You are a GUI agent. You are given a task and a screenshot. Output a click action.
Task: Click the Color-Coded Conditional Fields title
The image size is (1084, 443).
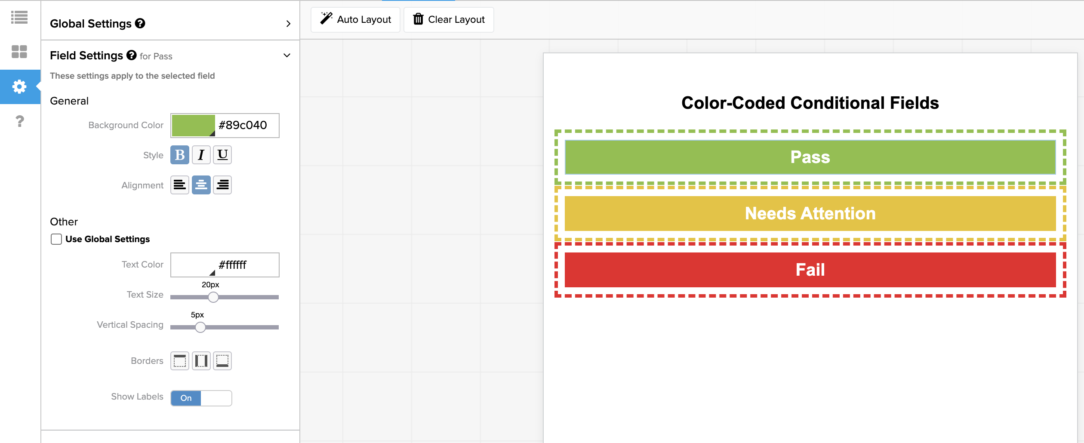pyautogui.click(x=810, y=103)
